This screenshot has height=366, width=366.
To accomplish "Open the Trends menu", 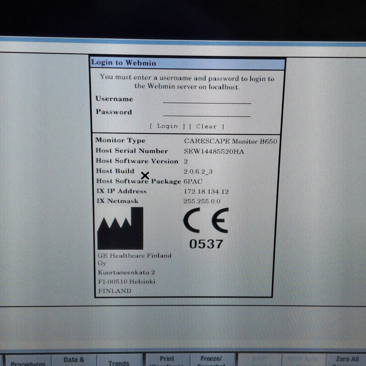I will point(119,361).
